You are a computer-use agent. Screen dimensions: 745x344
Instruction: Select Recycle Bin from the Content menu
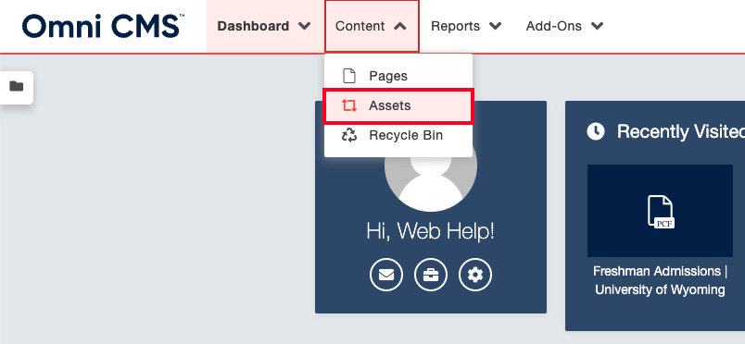click(x=398, y=135)
